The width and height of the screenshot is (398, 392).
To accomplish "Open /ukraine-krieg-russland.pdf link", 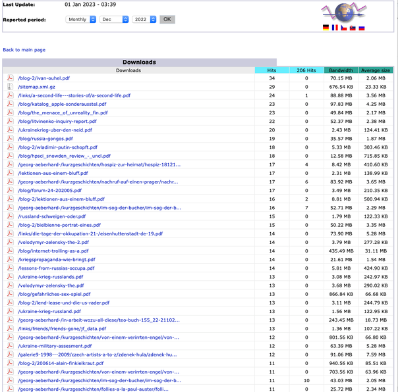I will pos(49,311).
